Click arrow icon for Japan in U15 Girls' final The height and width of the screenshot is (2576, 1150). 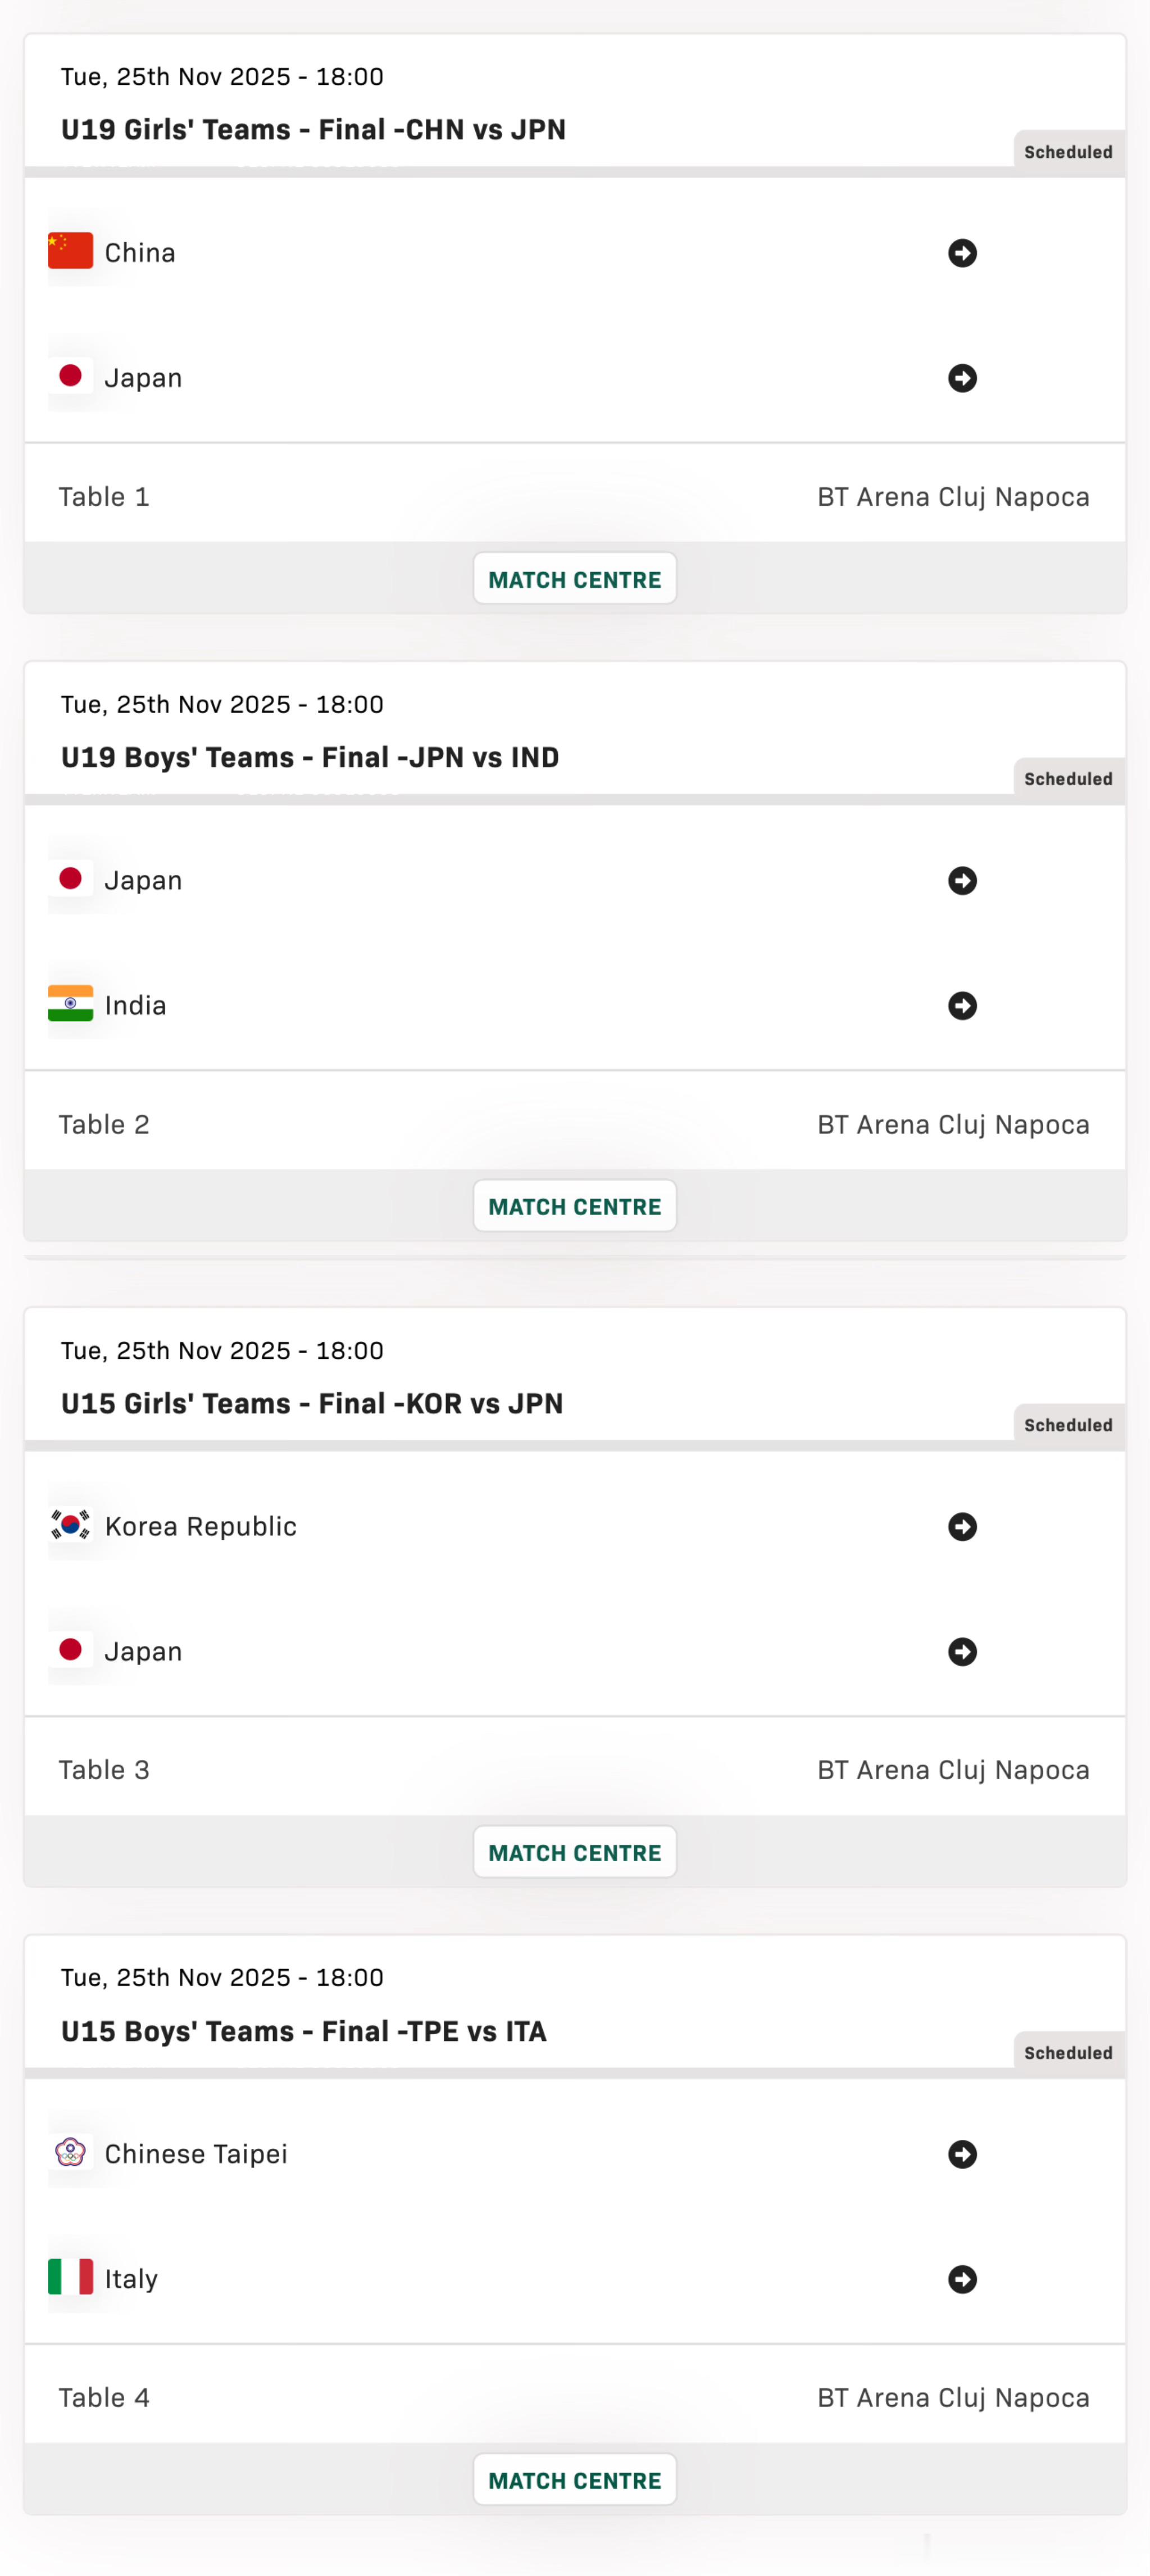[x=962, y=1651]
